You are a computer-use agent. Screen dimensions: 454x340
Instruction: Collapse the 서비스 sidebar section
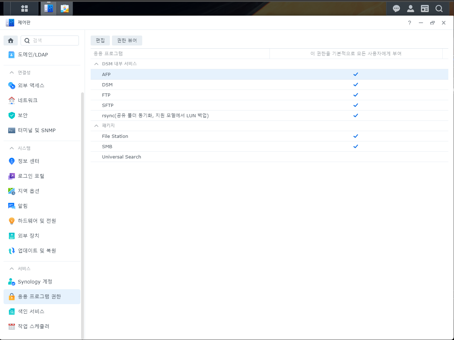pos(12,269)
